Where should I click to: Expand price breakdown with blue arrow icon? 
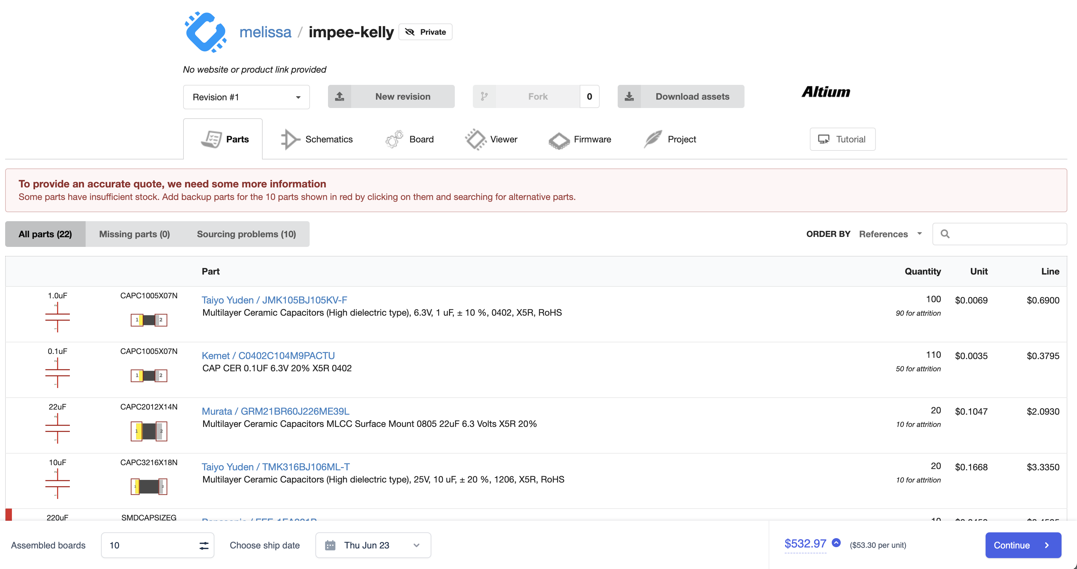click(836, 543)
